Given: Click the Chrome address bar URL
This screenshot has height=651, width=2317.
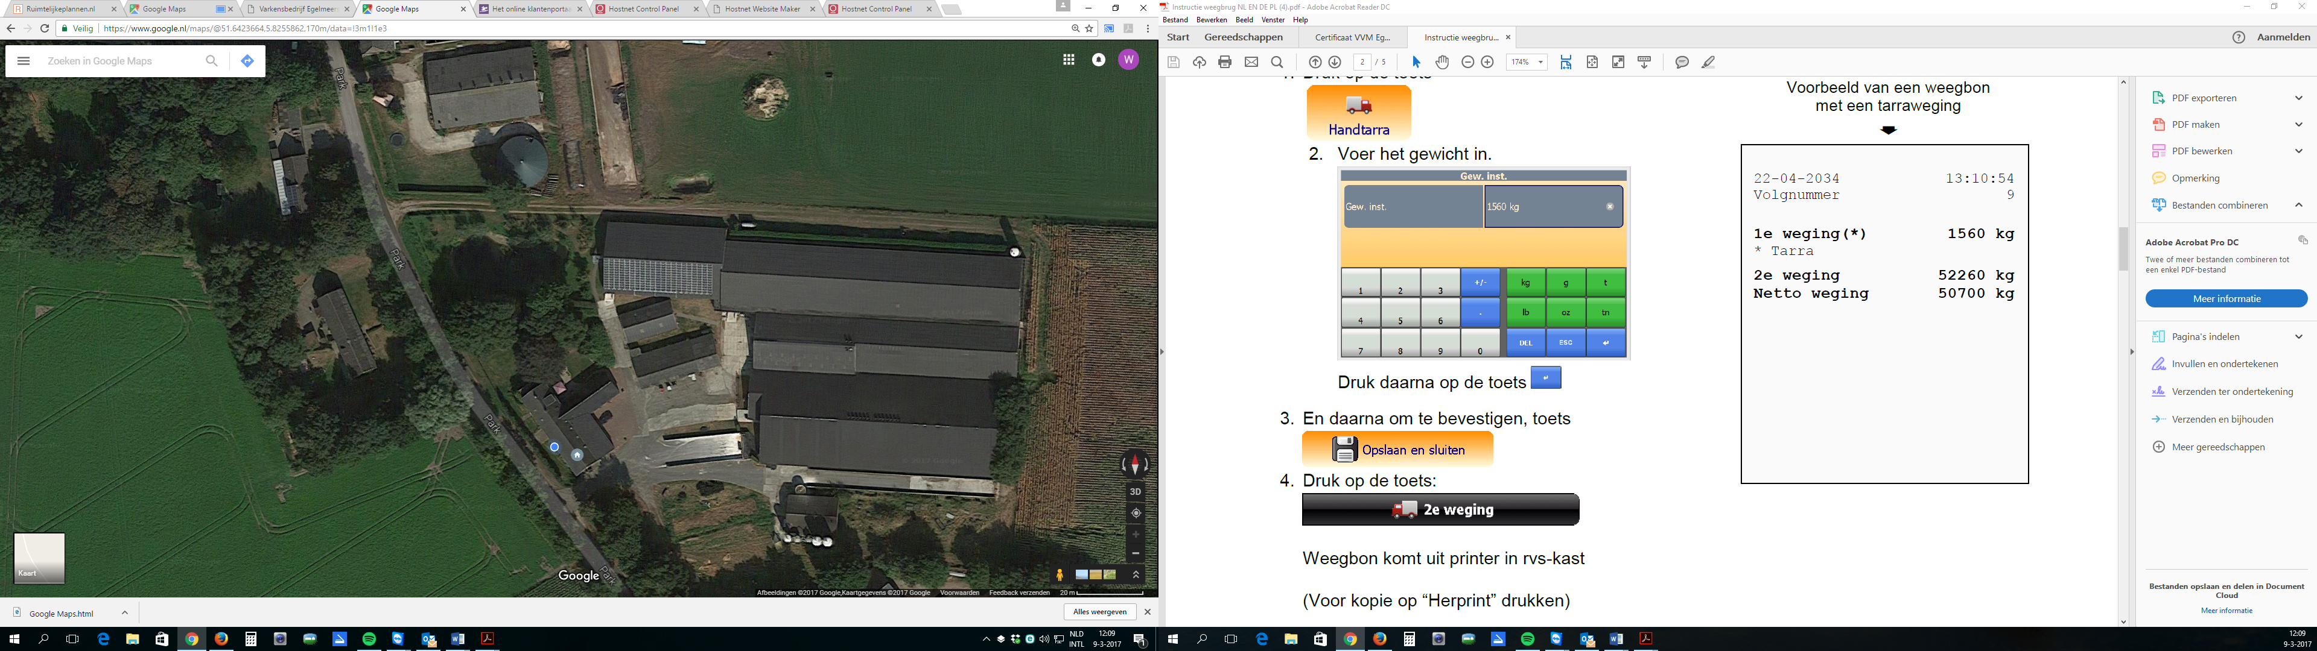Looking at the screenshot, I should pos(246,28).
